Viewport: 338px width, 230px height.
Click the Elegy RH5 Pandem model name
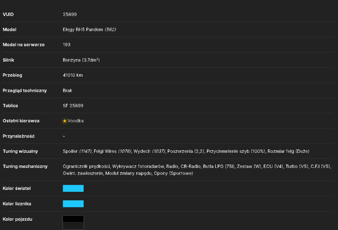[83, 30]
